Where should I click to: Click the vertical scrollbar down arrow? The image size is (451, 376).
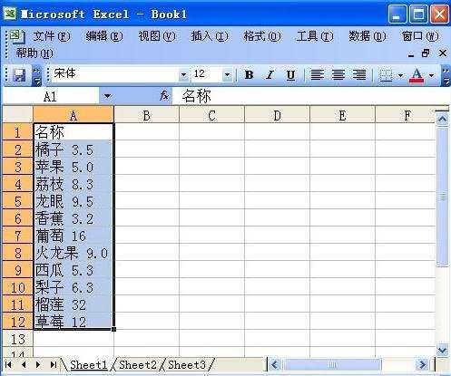point(443,350)
